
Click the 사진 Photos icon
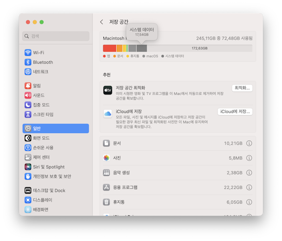click(x=106, y=158)
